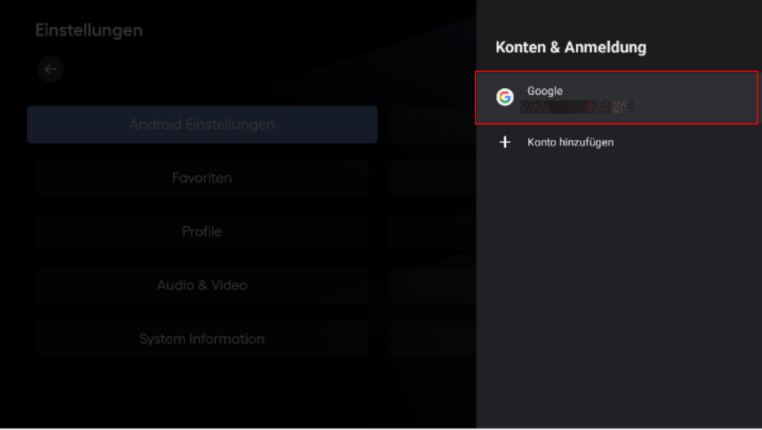Click the Google G logo icon
Image resolution: width=762 pixels, height=430 pixels.
click(504, 97)
